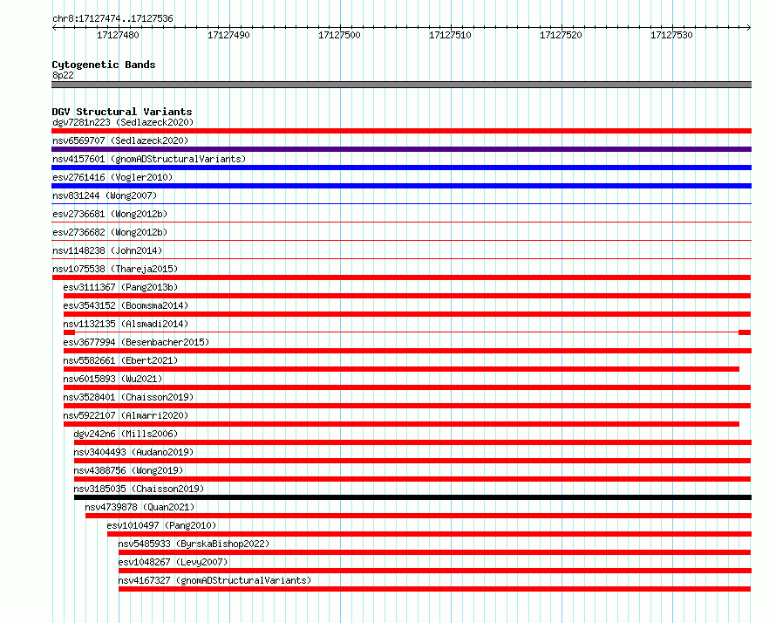The height and width of the screenshot is (623, 776).
Task: Open variant esv1048267 (Levy2007)
Action: click(x=173, y=562)
